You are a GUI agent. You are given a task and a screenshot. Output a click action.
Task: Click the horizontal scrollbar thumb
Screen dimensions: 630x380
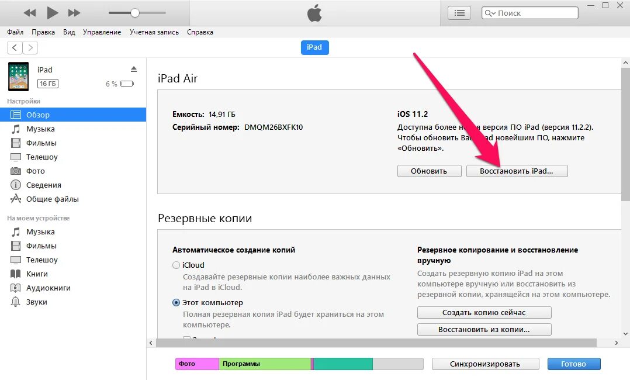click(x=376, y=343)
